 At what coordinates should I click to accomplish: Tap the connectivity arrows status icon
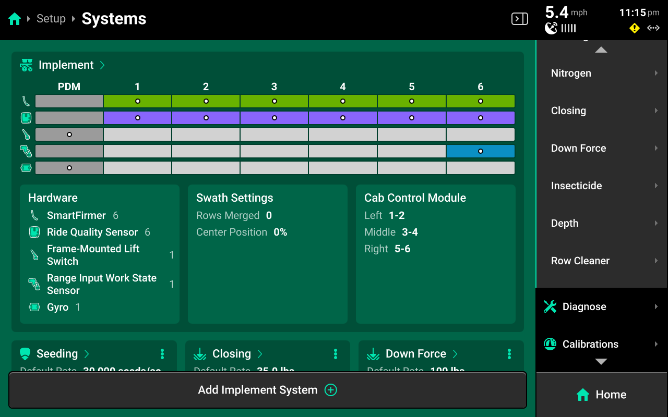point(653,28)
